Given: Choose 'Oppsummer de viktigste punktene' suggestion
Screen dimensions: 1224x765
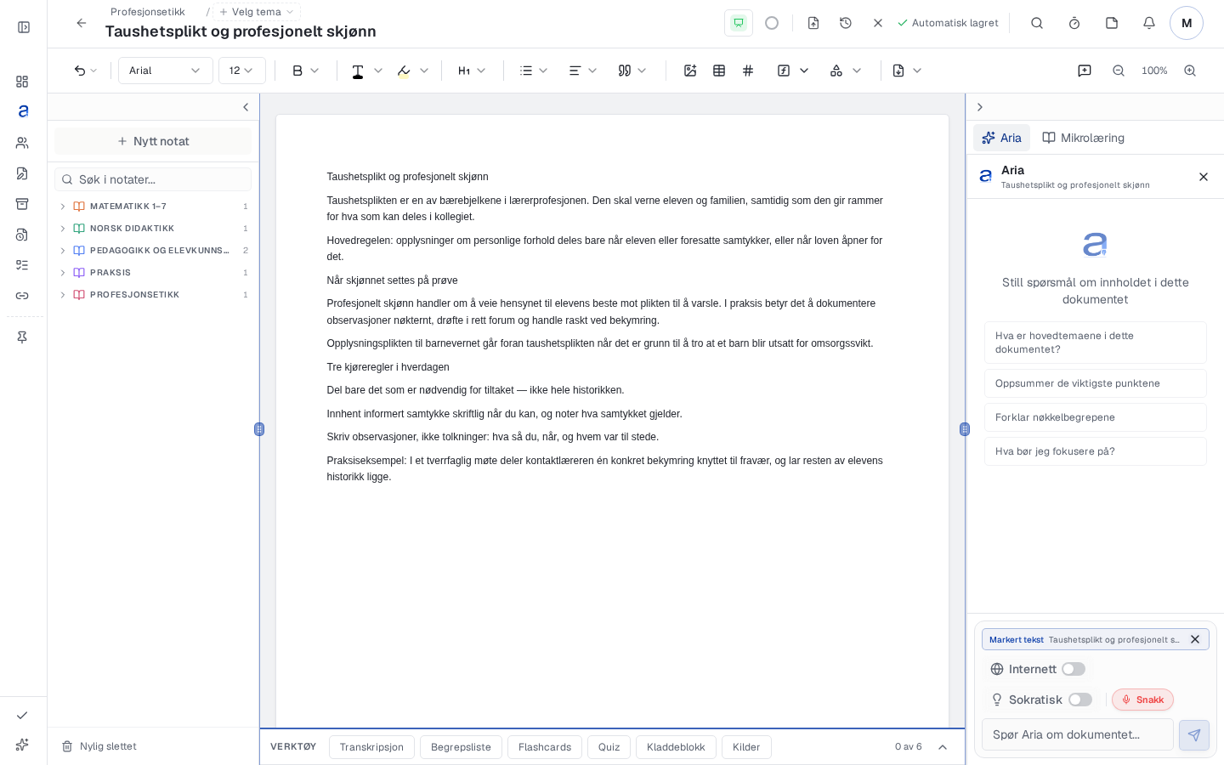Looking at the screenshot, I should (1096, 383).
